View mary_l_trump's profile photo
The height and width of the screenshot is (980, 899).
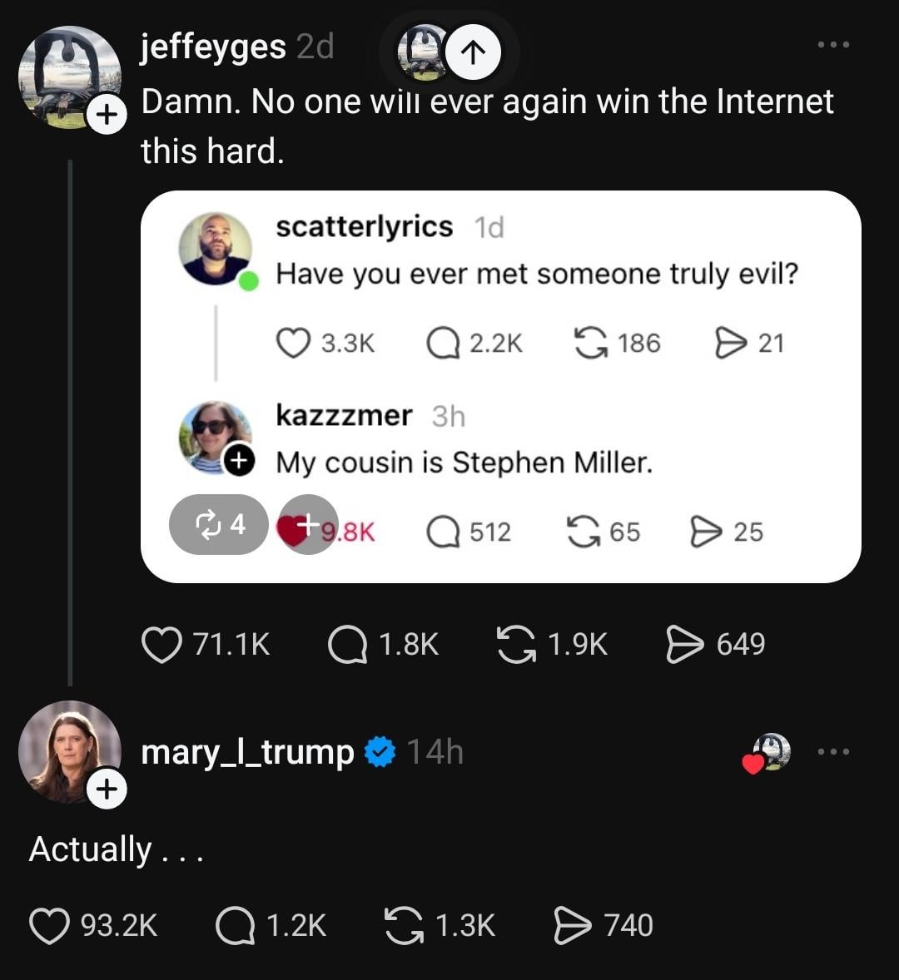click(x=67, y=749)
